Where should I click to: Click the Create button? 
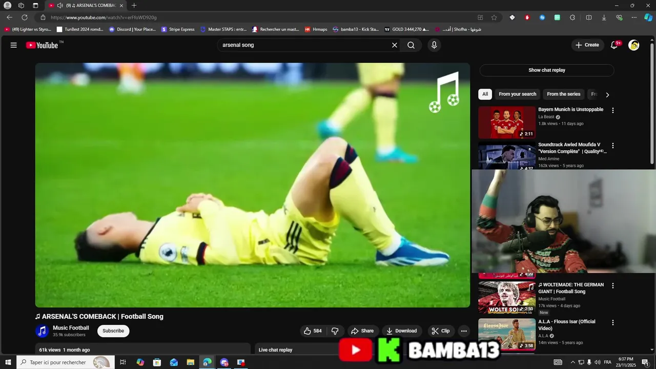pyautogui.click(x=587, y=45)
